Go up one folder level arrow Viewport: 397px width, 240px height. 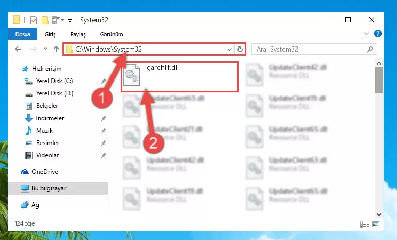click(x=56, y=49)
